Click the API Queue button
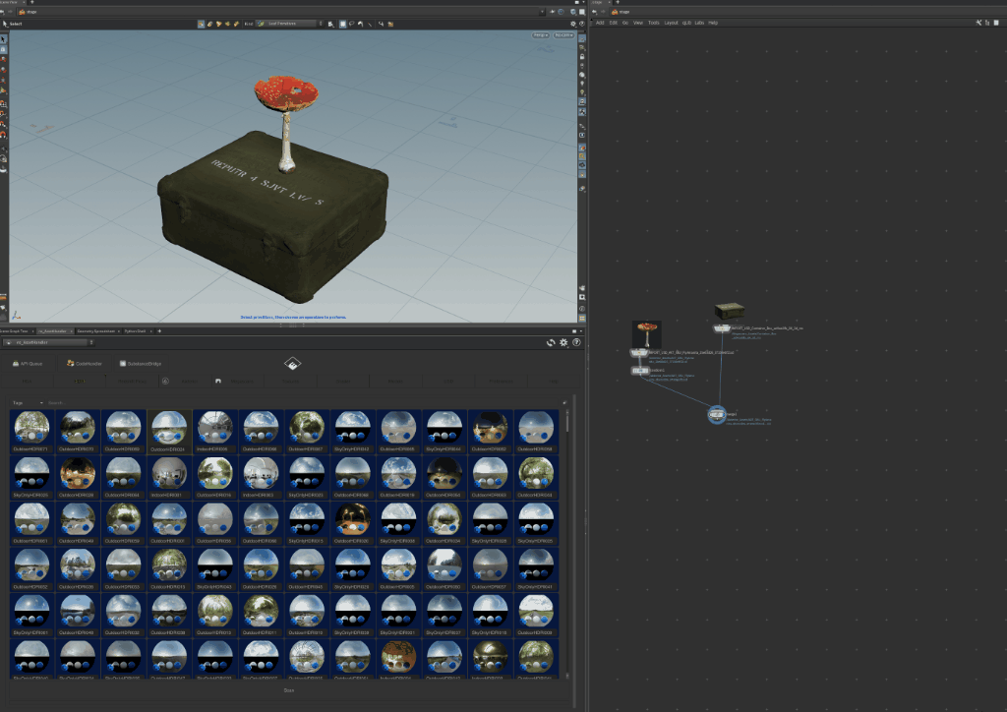 [29, 363]
